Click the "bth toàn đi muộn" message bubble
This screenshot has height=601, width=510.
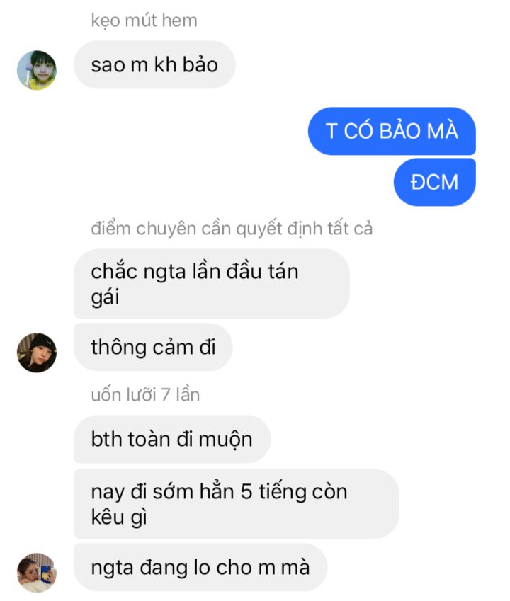coord(172,440)
